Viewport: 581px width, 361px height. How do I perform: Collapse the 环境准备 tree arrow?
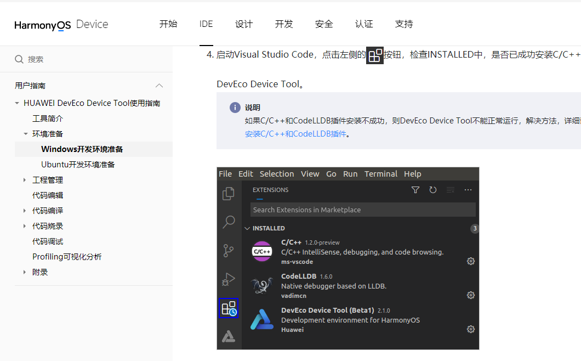26,134
